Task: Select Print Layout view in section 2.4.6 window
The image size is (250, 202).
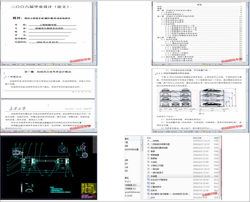Action: pyautogui.click(x=204, y=132)
